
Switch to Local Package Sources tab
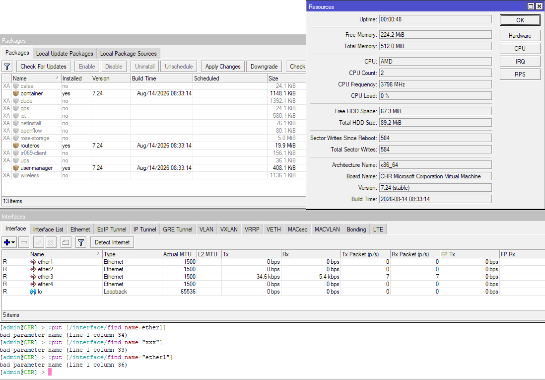point(128,54)
